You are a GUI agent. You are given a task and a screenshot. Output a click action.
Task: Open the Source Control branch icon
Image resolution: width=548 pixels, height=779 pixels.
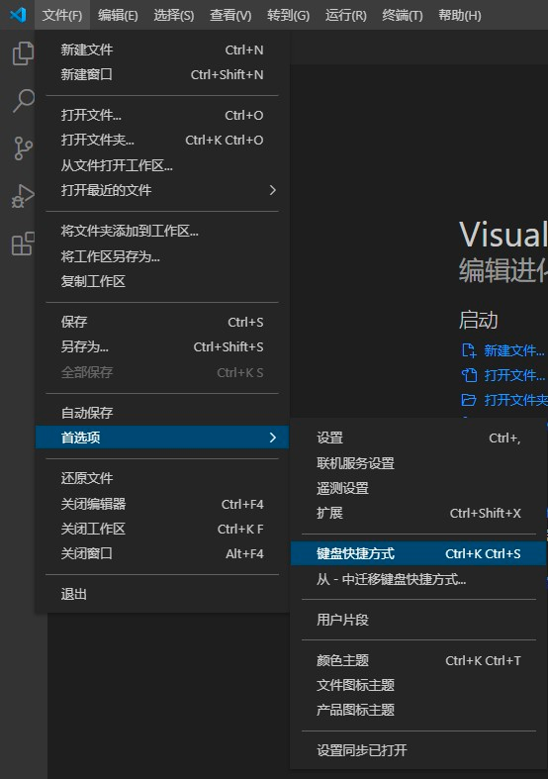(x=23, y=148)
